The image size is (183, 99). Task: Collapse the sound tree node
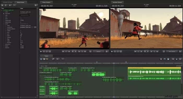[4, 24]
